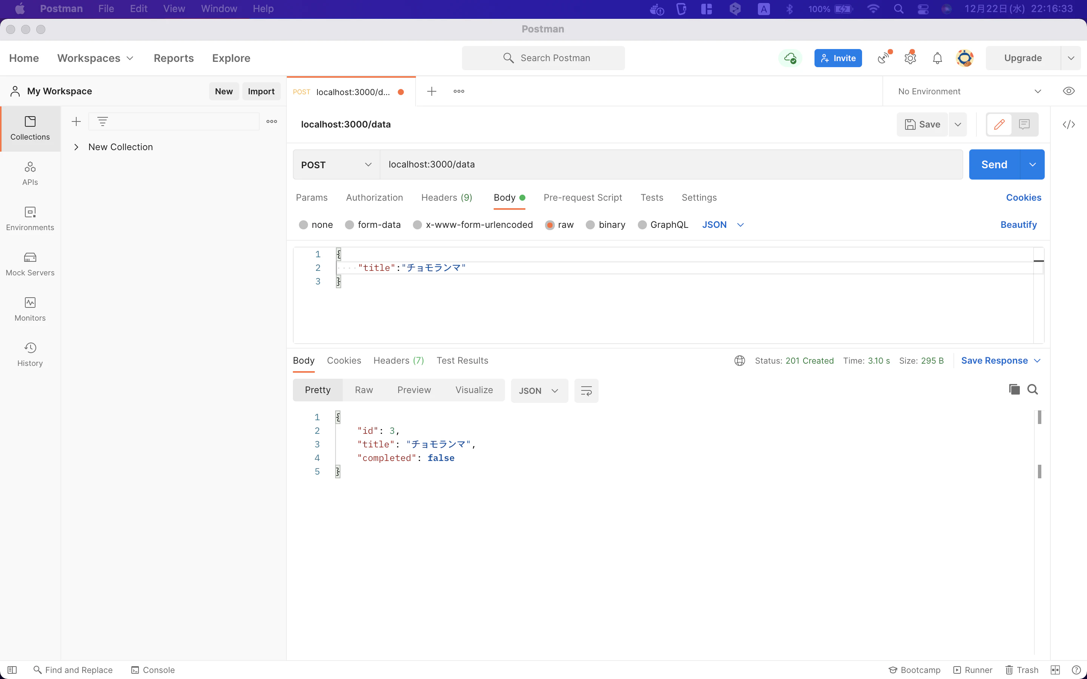Viewport: 1087px width, 679px height.
Task: Switch to build mode pencil icon
Action: coord(999,124)
